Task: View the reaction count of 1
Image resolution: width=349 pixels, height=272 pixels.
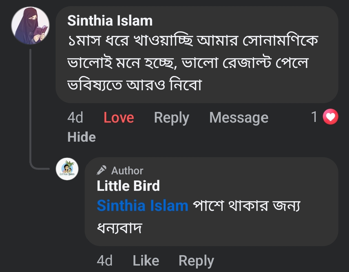Action: (x=314, y=117)
